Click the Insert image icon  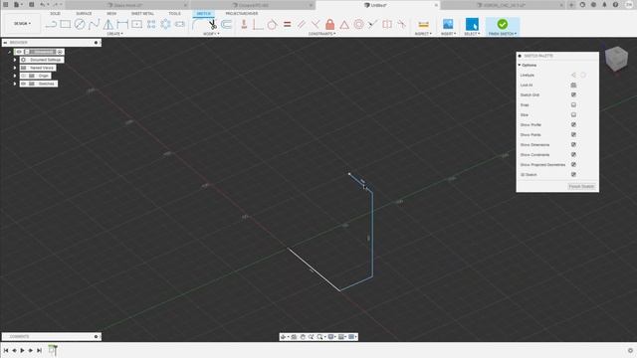pos(448,24)
